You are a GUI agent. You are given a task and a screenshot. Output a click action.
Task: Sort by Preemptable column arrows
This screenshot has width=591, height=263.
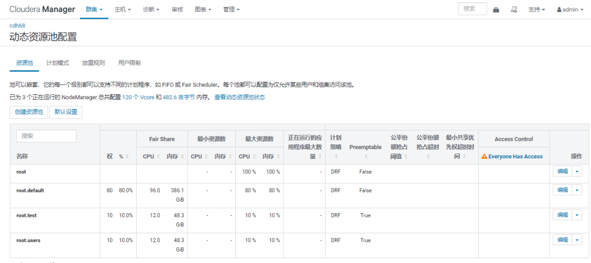365,157
